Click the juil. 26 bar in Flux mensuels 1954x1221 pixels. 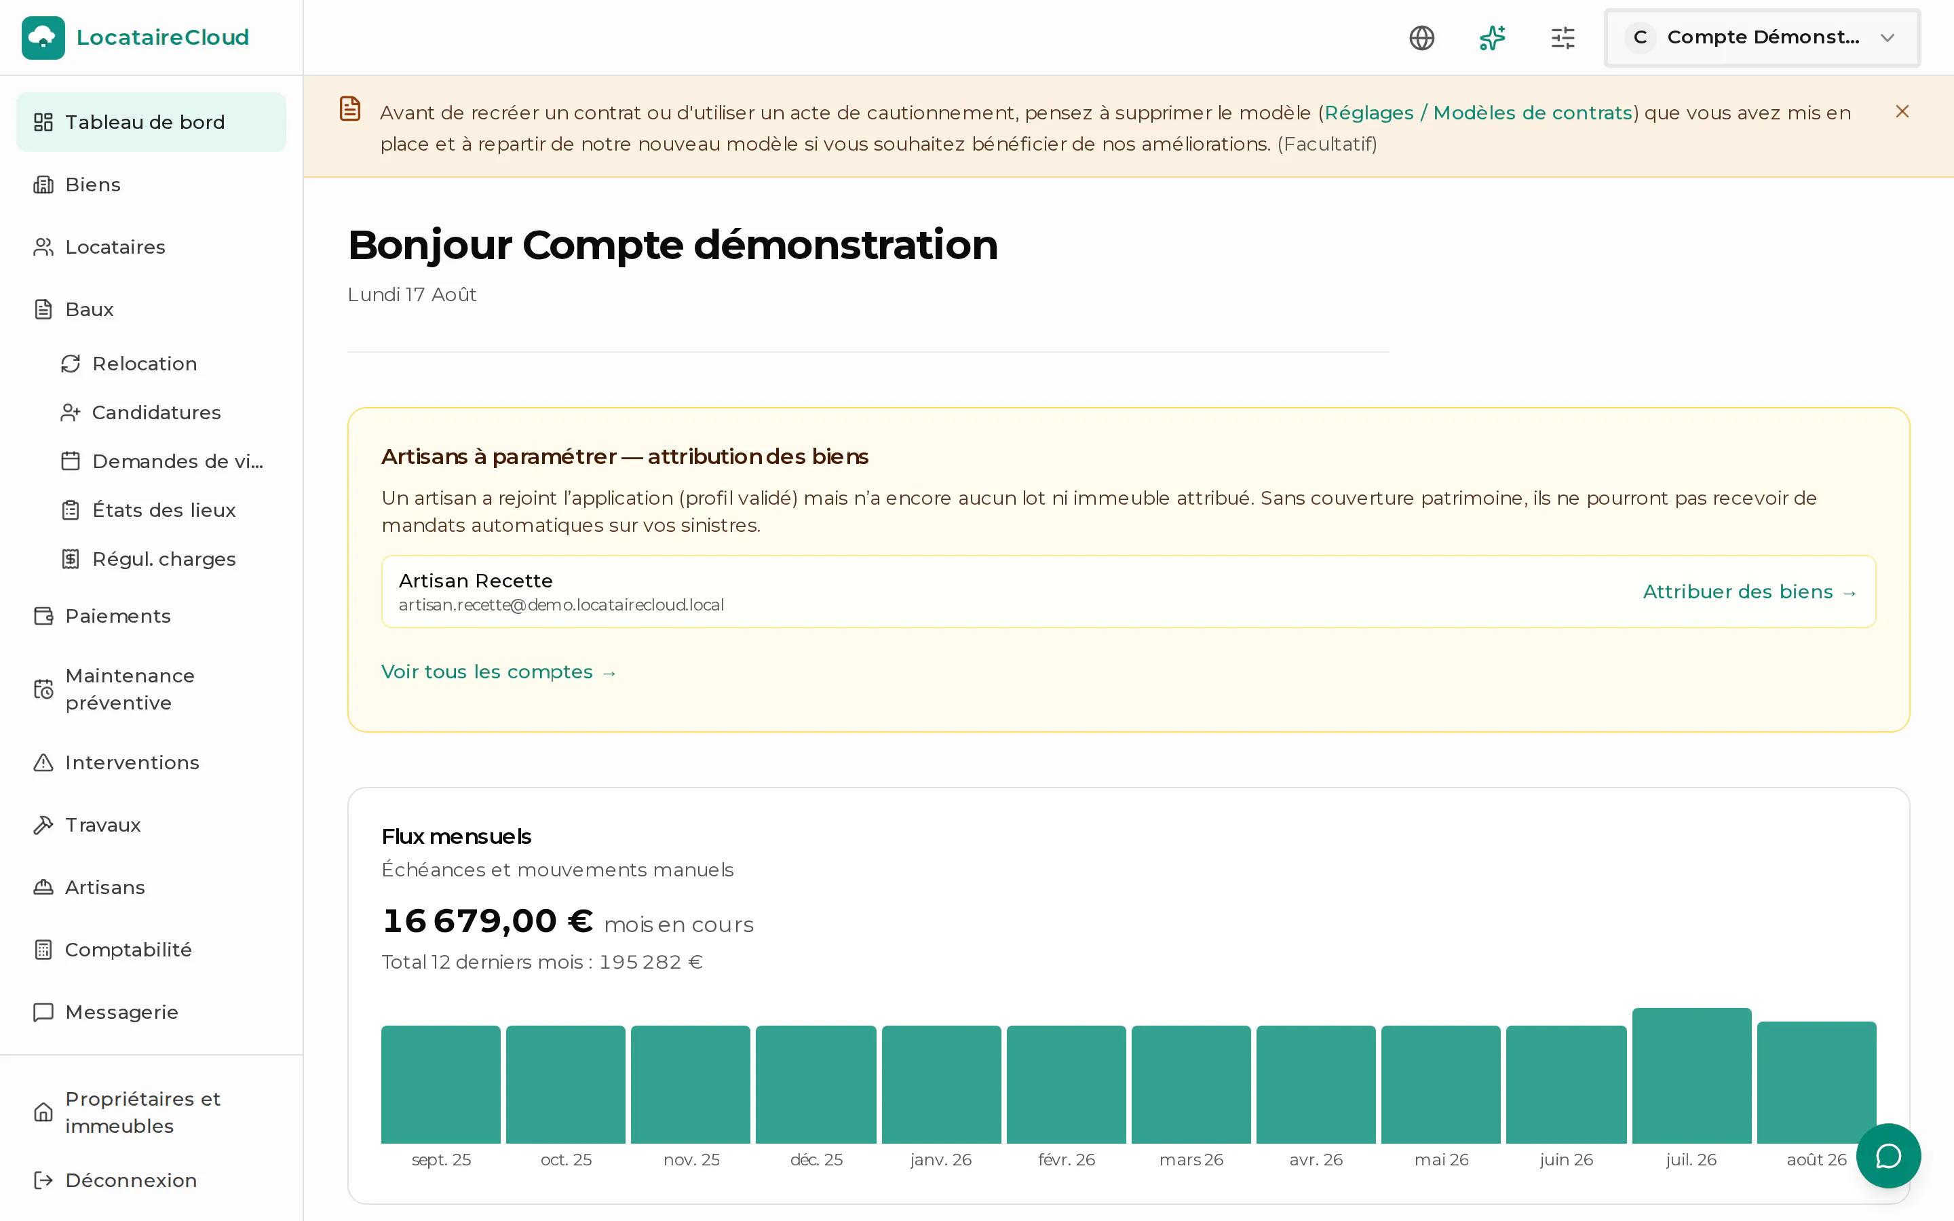coord(1691,1076)
